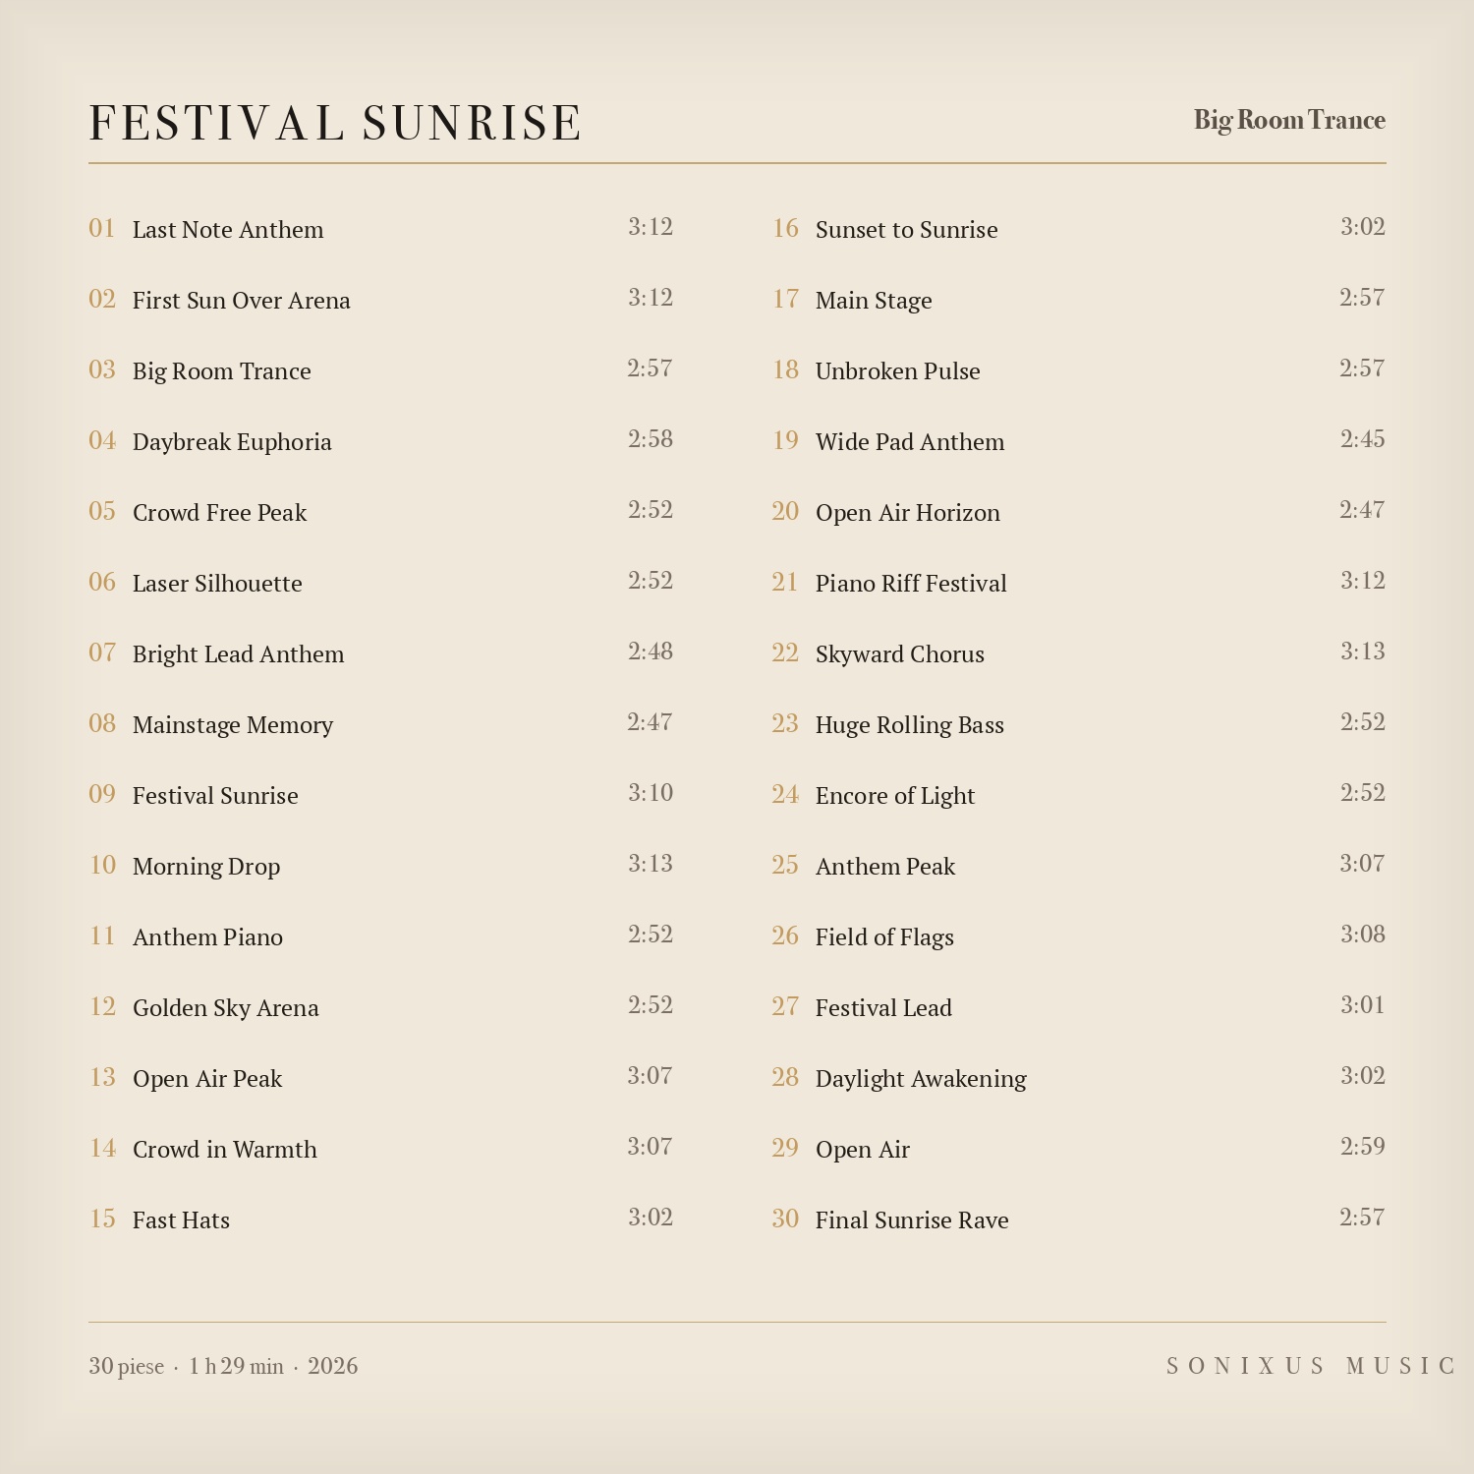Select track 04 "Daybreak Euphoria"
The width and height of the screenshot is (1474, 1474).
click(x=381, y=441)
